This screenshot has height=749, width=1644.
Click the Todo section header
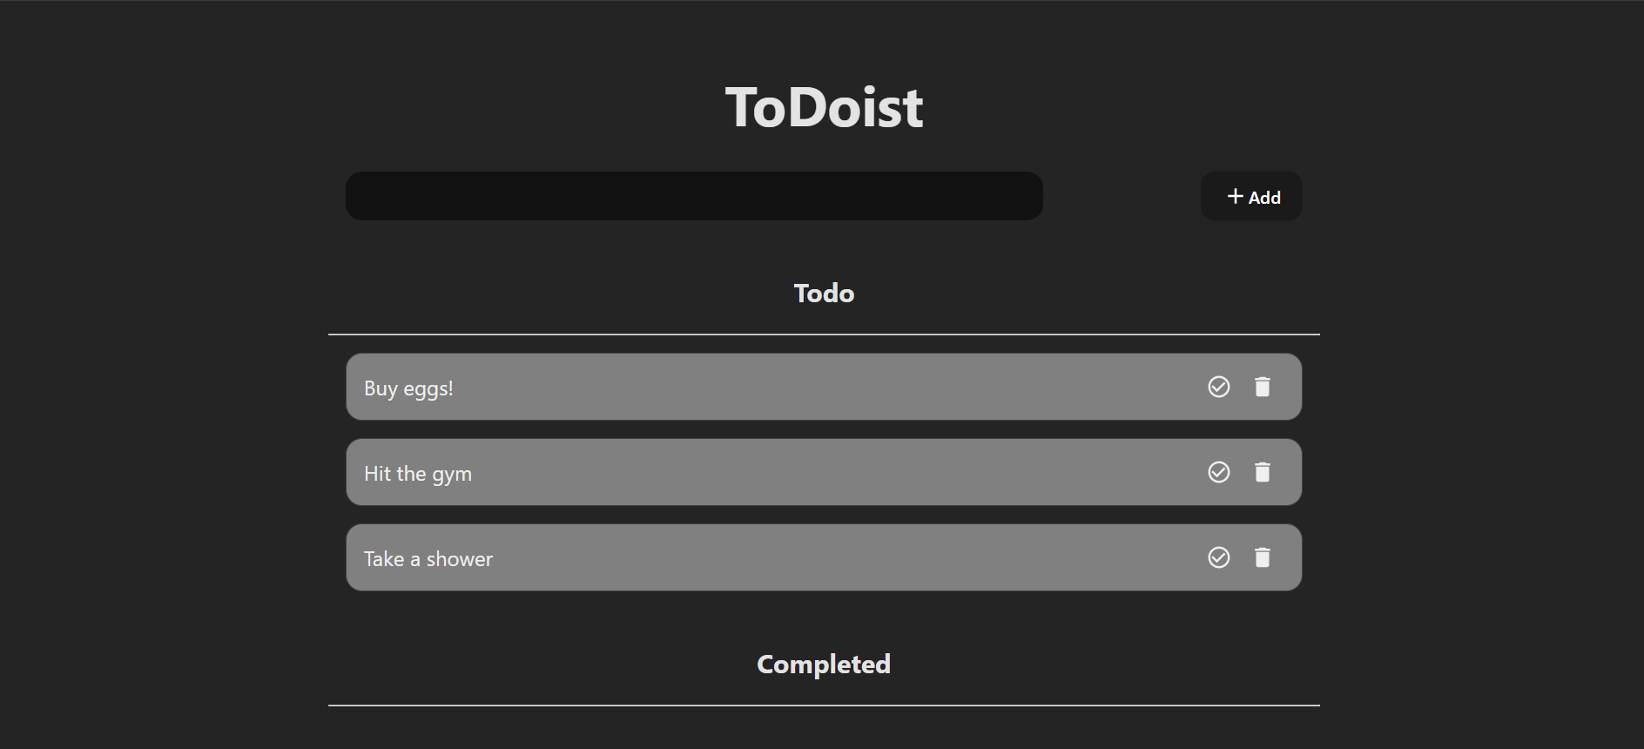coord(823,294)
